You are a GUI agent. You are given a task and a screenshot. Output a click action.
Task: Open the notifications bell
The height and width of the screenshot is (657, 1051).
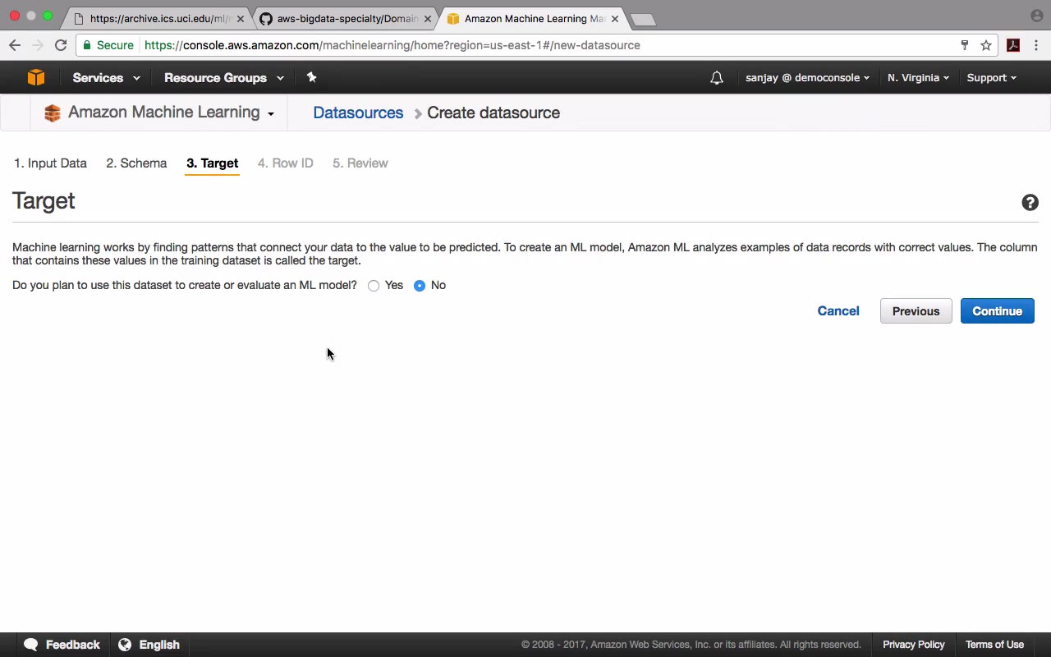pyautogui.click(x=717, y=78)
